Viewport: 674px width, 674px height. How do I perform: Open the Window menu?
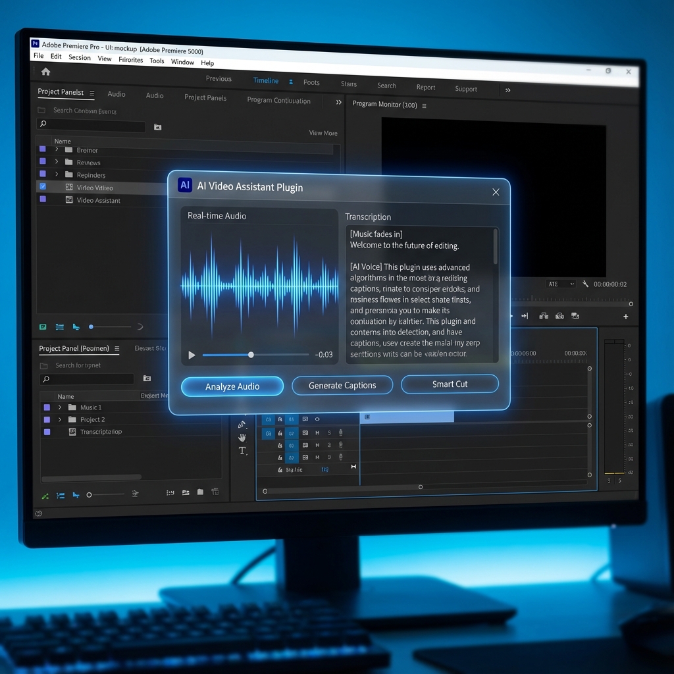pyautogui.click(x=182, y=63)
